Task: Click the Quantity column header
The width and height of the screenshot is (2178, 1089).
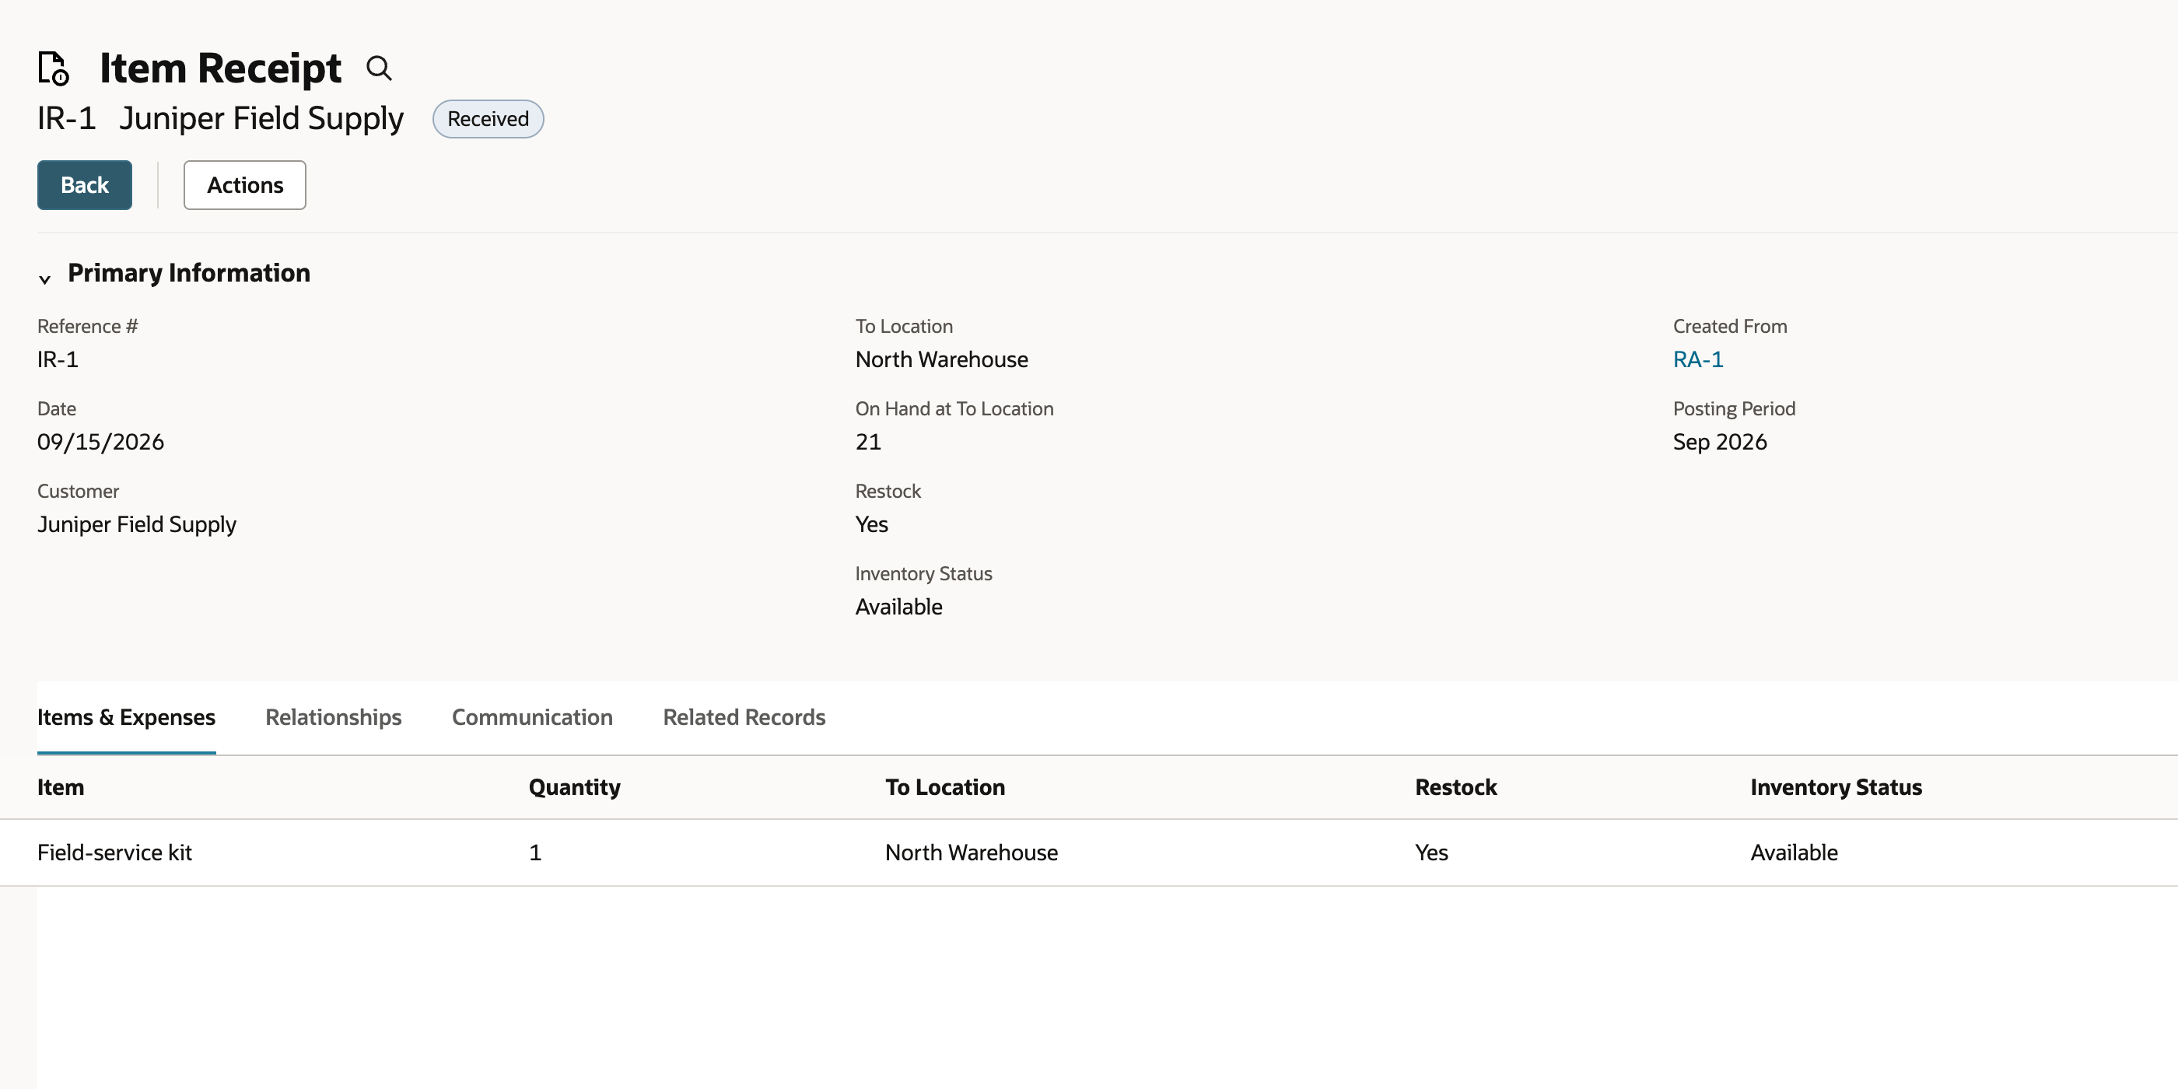Action: tap(575, 787)
